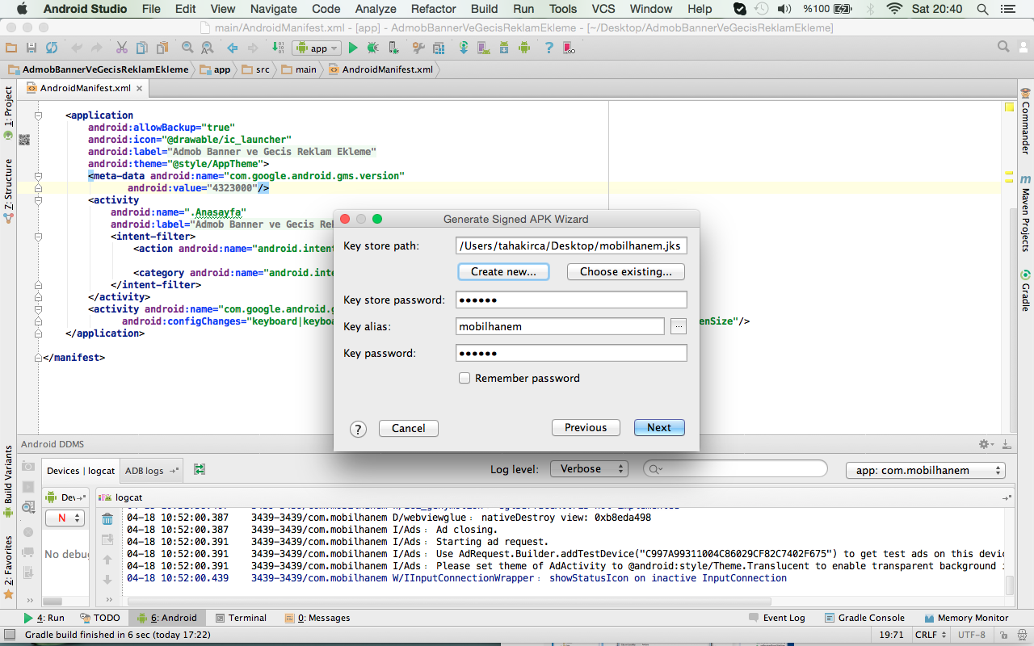Open the Analyze menu
Screen dimensions: 1034x646
(376, 9)
